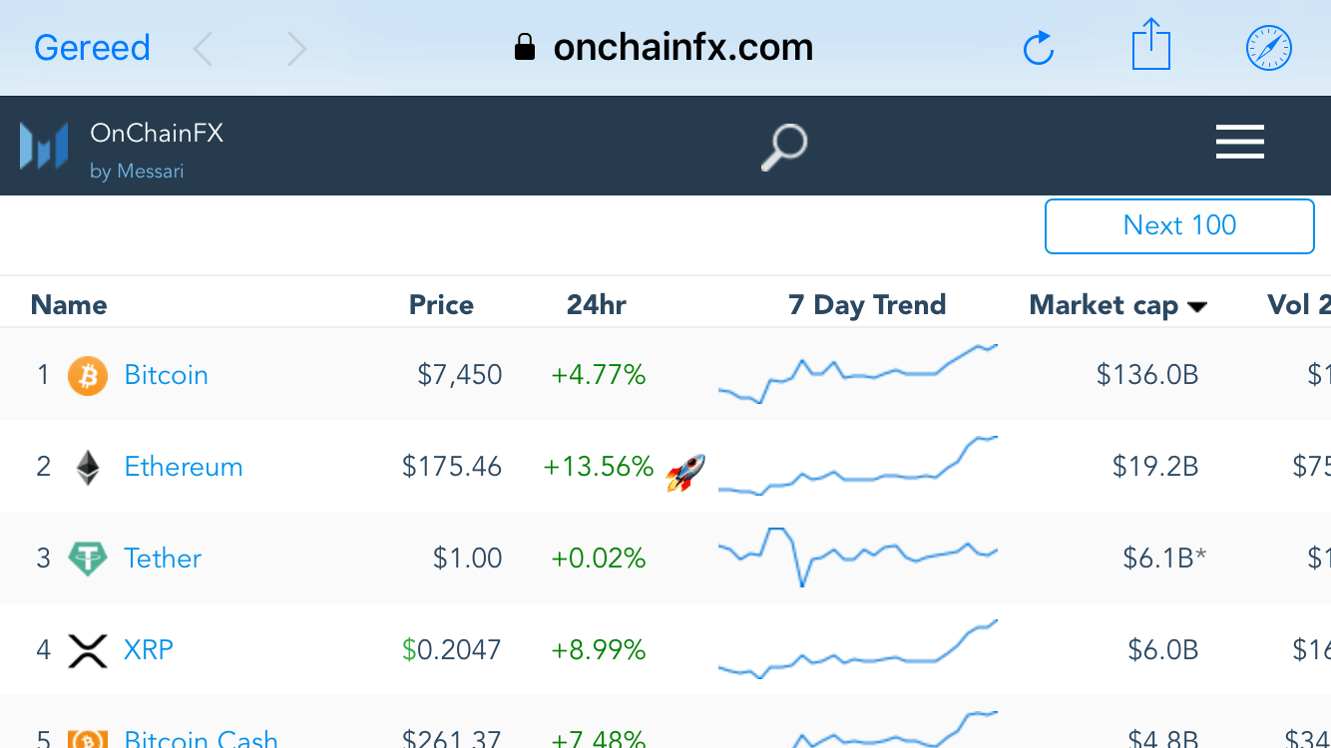The height and width of the screenshot is (748, 1331).
Task: Click the Bitcoin coin icon
Action: (x=88, y=376)
